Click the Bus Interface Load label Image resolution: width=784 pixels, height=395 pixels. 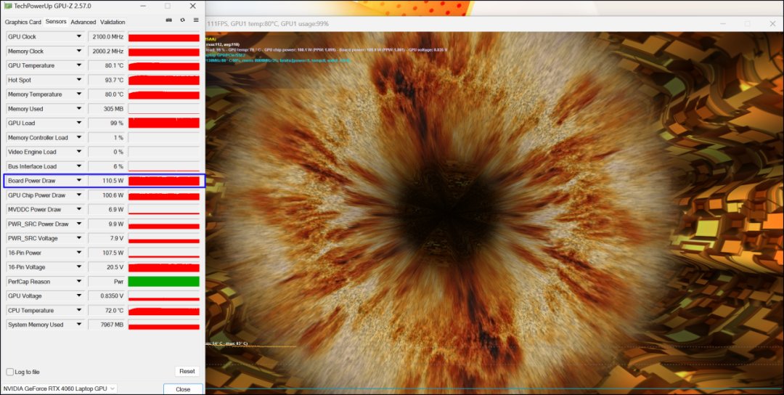coord(33,166)
